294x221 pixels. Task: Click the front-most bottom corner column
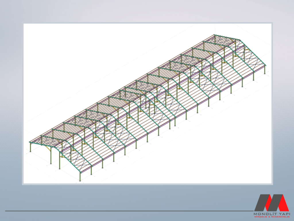pyautogui.click(x=80, y=177)
